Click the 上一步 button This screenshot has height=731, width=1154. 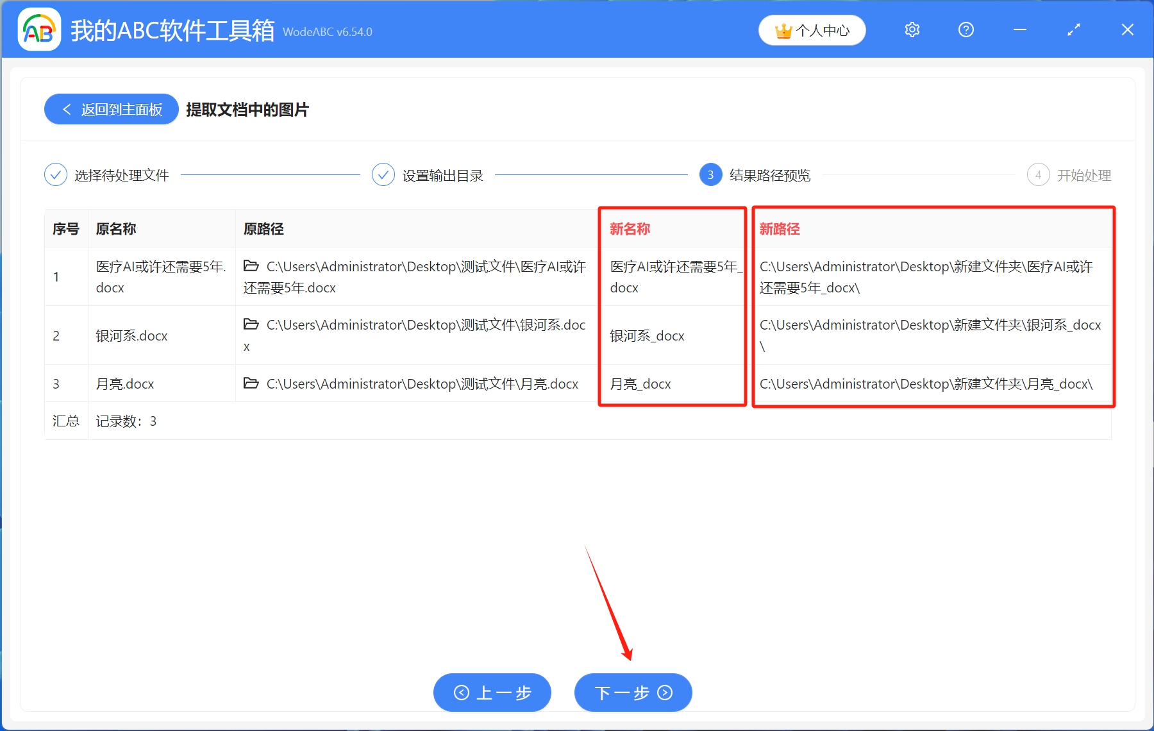tap(492, 693)
